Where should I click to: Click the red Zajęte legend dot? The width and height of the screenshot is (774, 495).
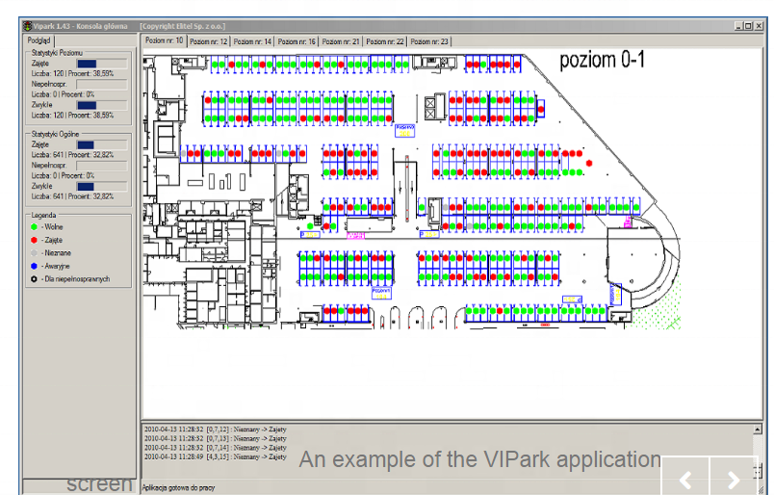(34, 240)
